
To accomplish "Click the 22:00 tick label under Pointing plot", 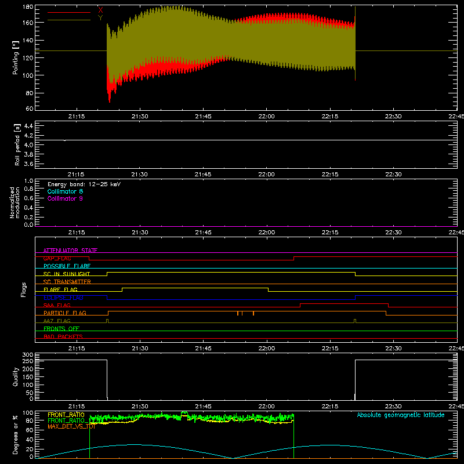I will 266,117.
